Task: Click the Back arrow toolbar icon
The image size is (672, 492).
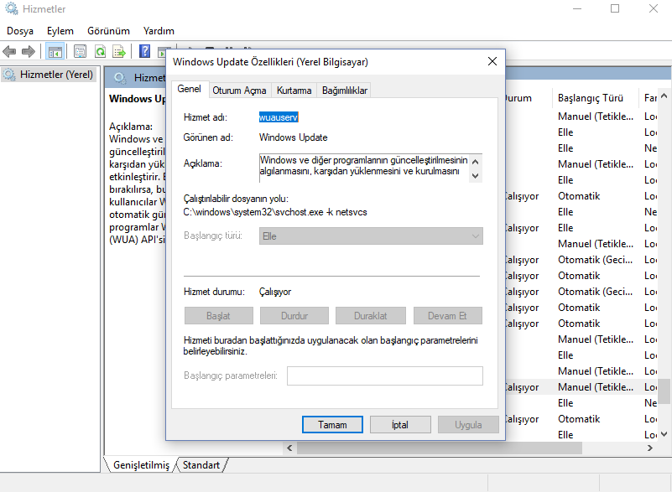Action: [x=9, y=52]
